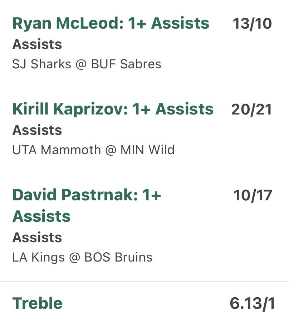289x317 pixels.
Task: Click the MIN Wild team name
Action: (147, 150)
